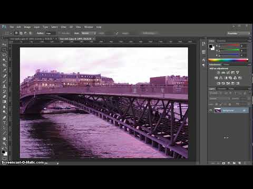Image resolution: width=253 pixels, height=189 pixels.
Task: Open the layer blend mode dropdown
Action: pos(219,99)
